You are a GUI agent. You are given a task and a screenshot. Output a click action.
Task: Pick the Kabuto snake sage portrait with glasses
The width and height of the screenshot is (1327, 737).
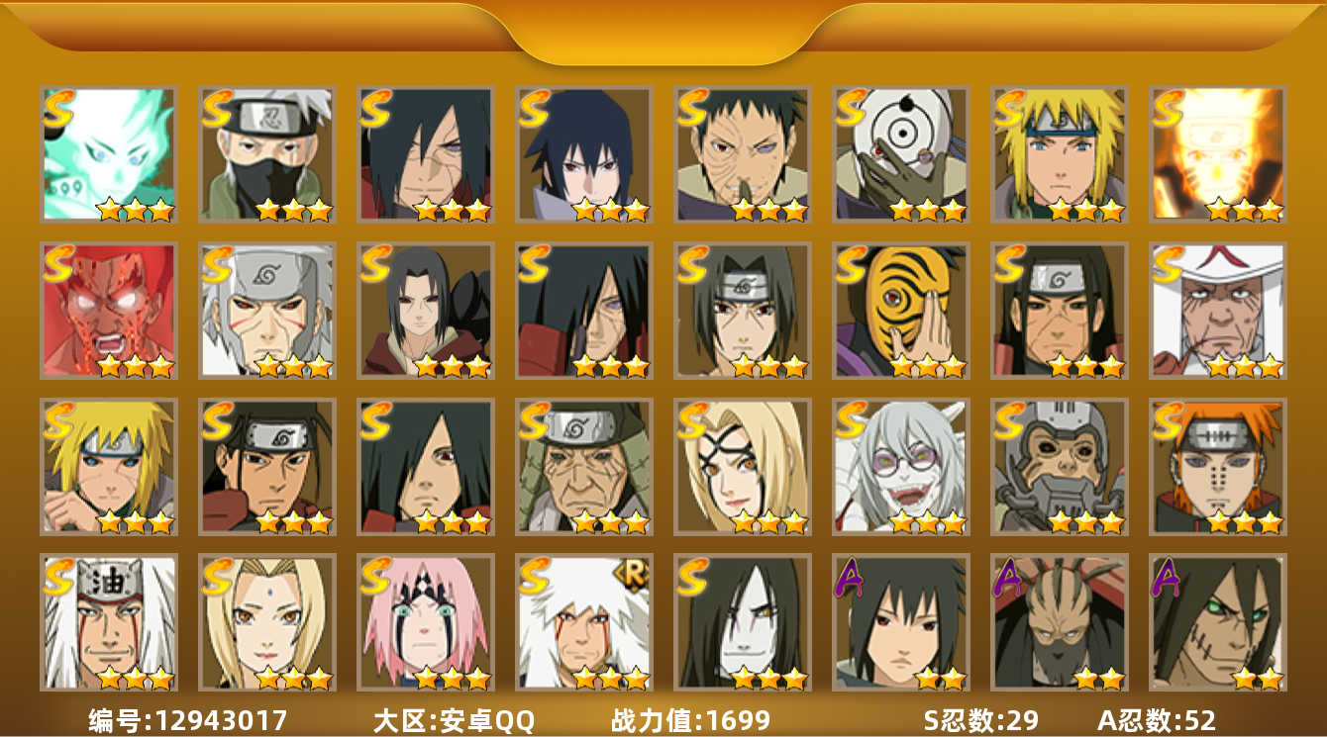900,466
